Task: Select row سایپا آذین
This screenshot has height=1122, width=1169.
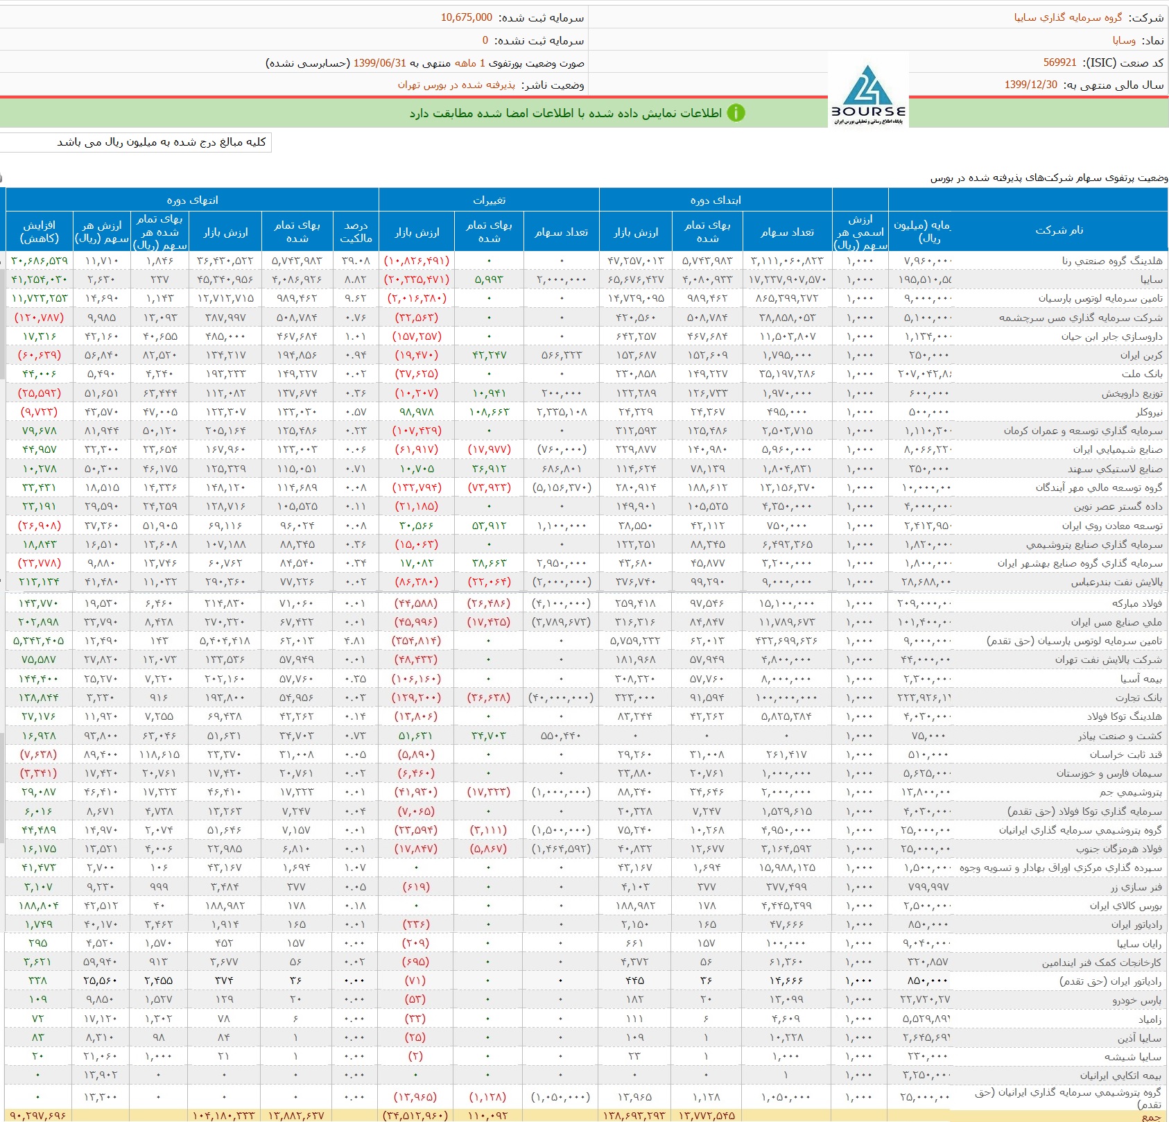Action: pyautogui.click(x=587, y=1037)
